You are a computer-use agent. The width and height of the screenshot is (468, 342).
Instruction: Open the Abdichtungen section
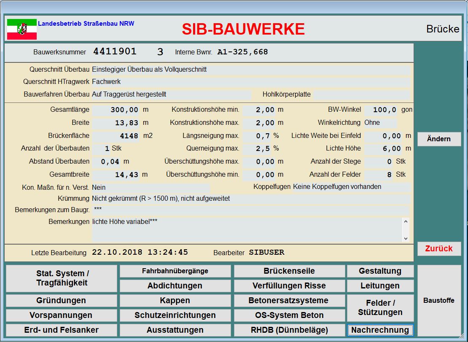coord(175,286)
